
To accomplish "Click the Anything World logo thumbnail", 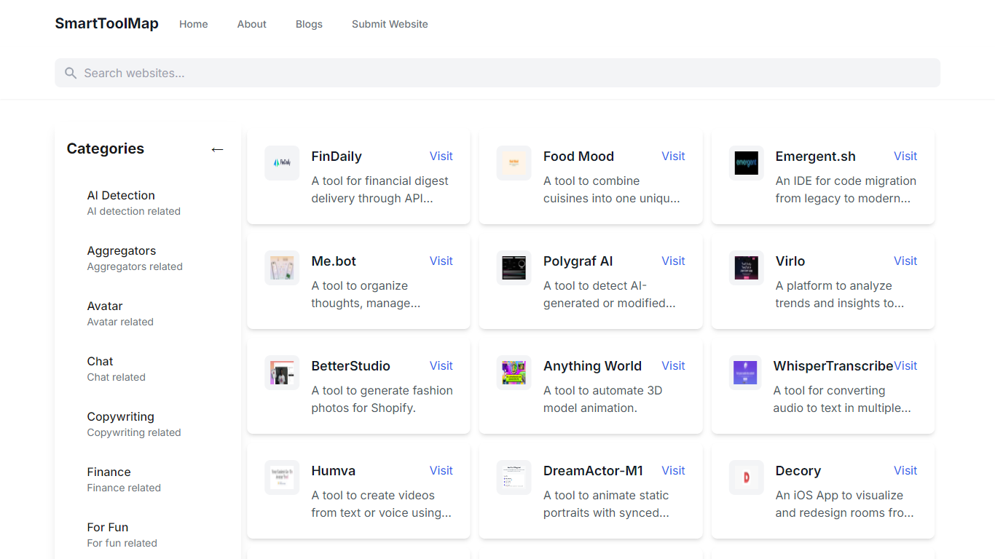I will (514, 373).
